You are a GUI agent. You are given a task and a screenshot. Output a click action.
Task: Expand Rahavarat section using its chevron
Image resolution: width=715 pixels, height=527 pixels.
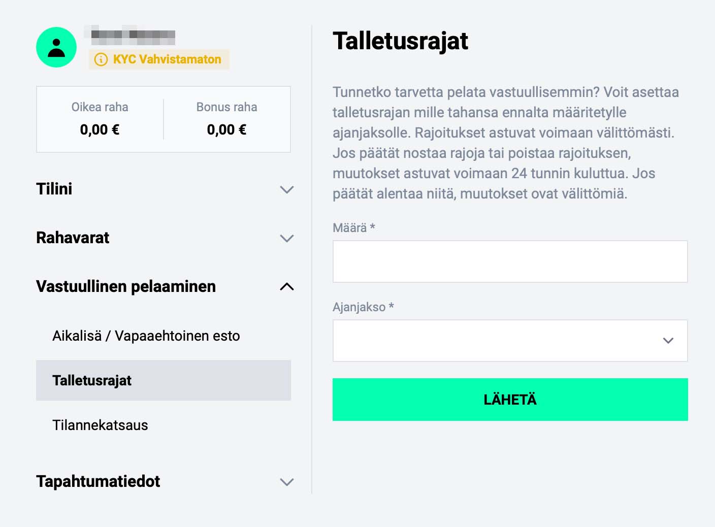[287, 238]
